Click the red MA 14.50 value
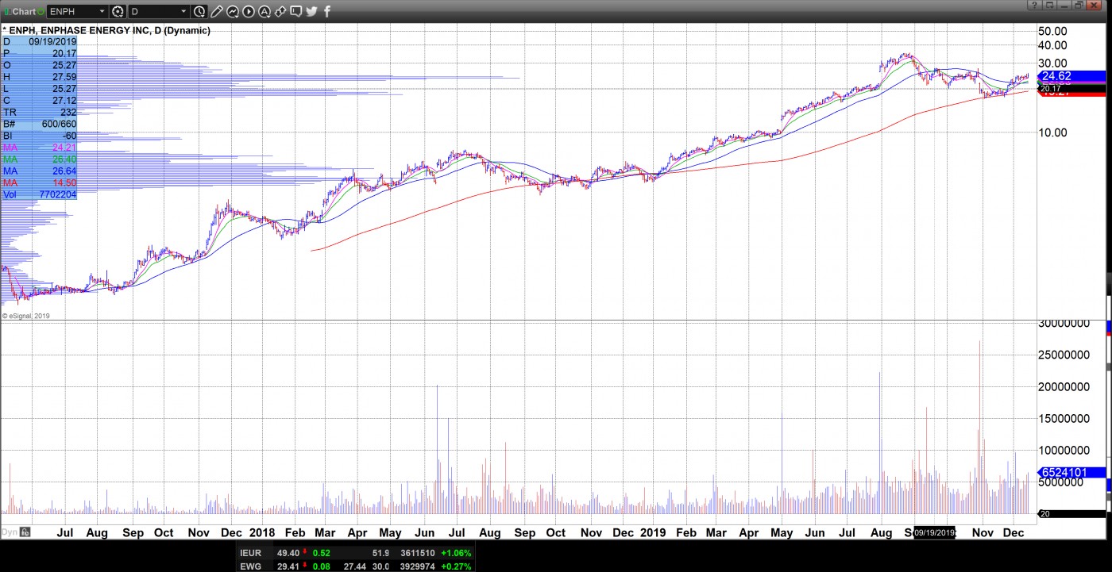Image resolution: width=1112 pixels, height=572 pixels. click(64, 183)
